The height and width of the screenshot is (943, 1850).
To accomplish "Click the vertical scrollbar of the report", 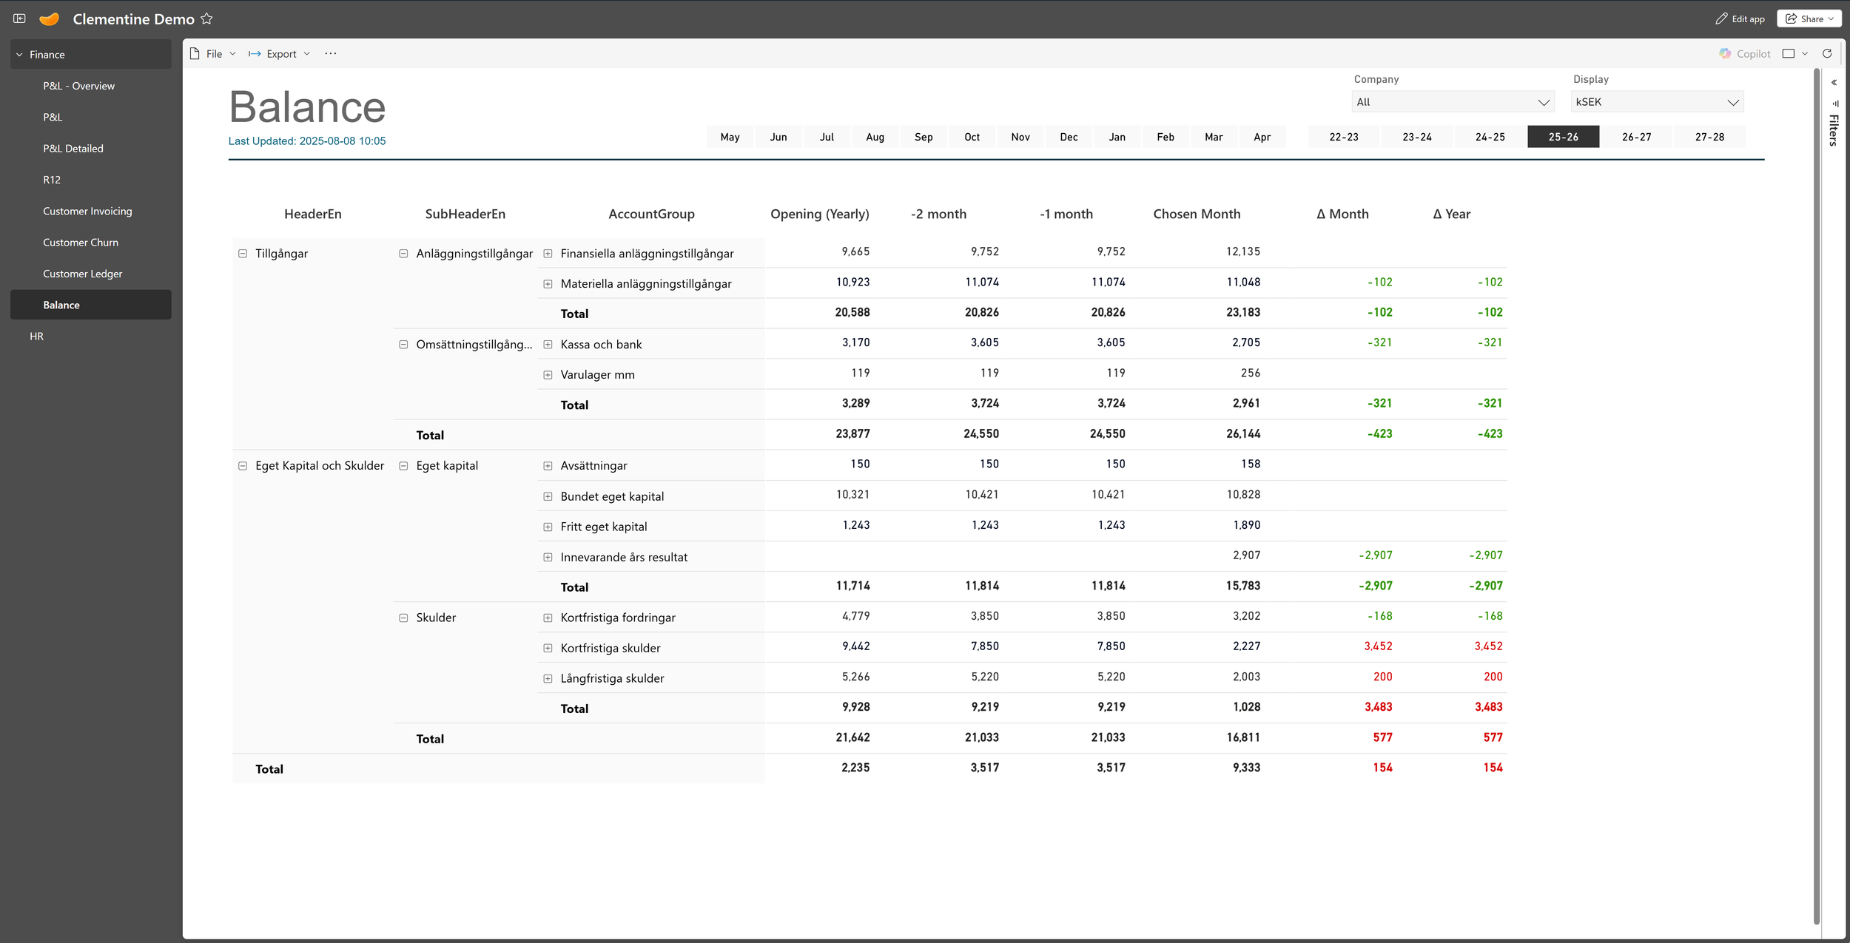I will [x=1817, y=496].
